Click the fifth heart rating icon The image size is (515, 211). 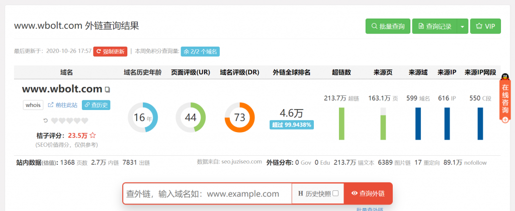pos(84,121)
